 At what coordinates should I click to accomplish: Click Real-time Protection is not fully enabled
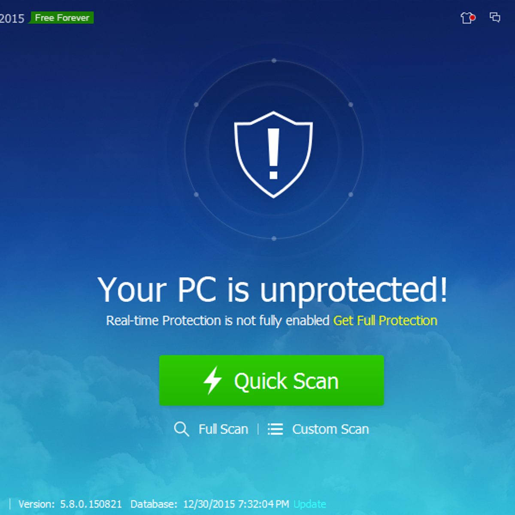point(218,321)
